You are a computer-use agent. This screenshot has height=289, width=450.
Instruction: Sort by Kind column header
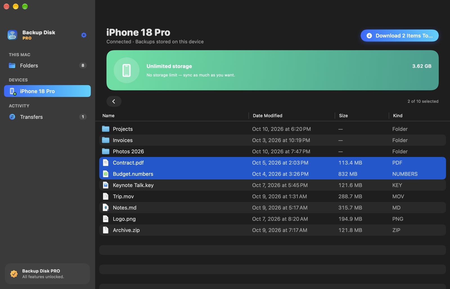398,116
